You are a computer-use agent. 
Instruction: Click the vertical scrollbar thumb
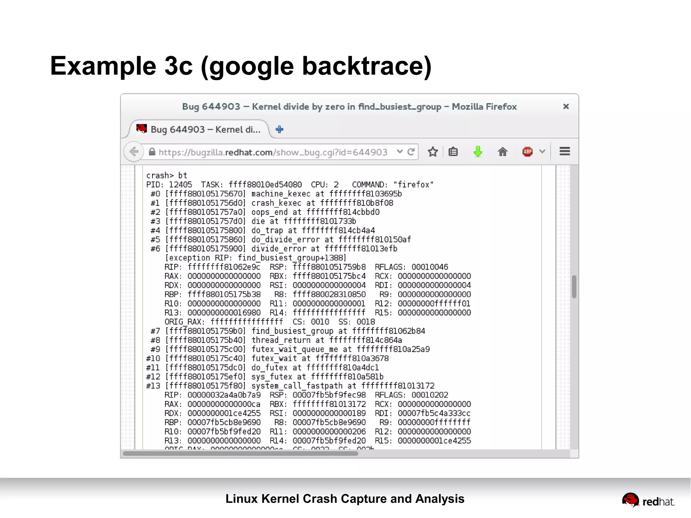pyautogui.click(x=574, y=287)
